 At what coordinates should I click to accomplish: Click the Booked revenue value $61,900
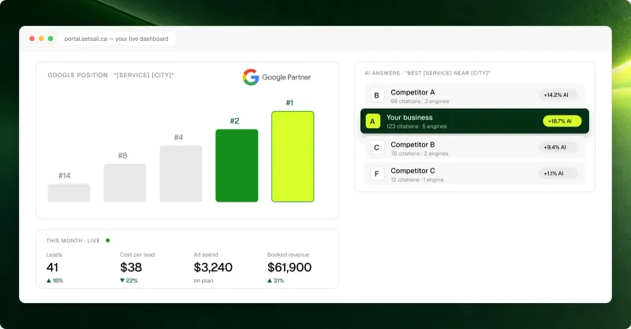[x=289, y=267]
